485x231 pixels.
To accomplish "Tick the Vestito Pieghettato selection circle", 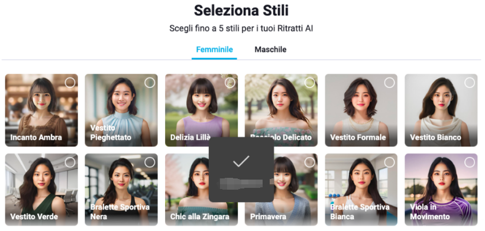I will 150,83.
